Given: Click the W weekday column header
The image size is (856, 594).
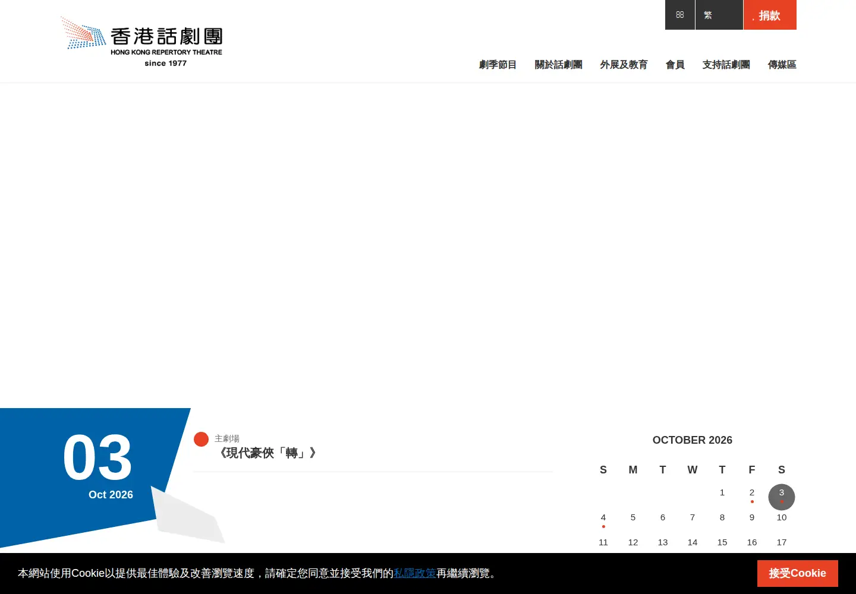Looking at the screenshot, I should click(x=693, y=470).
